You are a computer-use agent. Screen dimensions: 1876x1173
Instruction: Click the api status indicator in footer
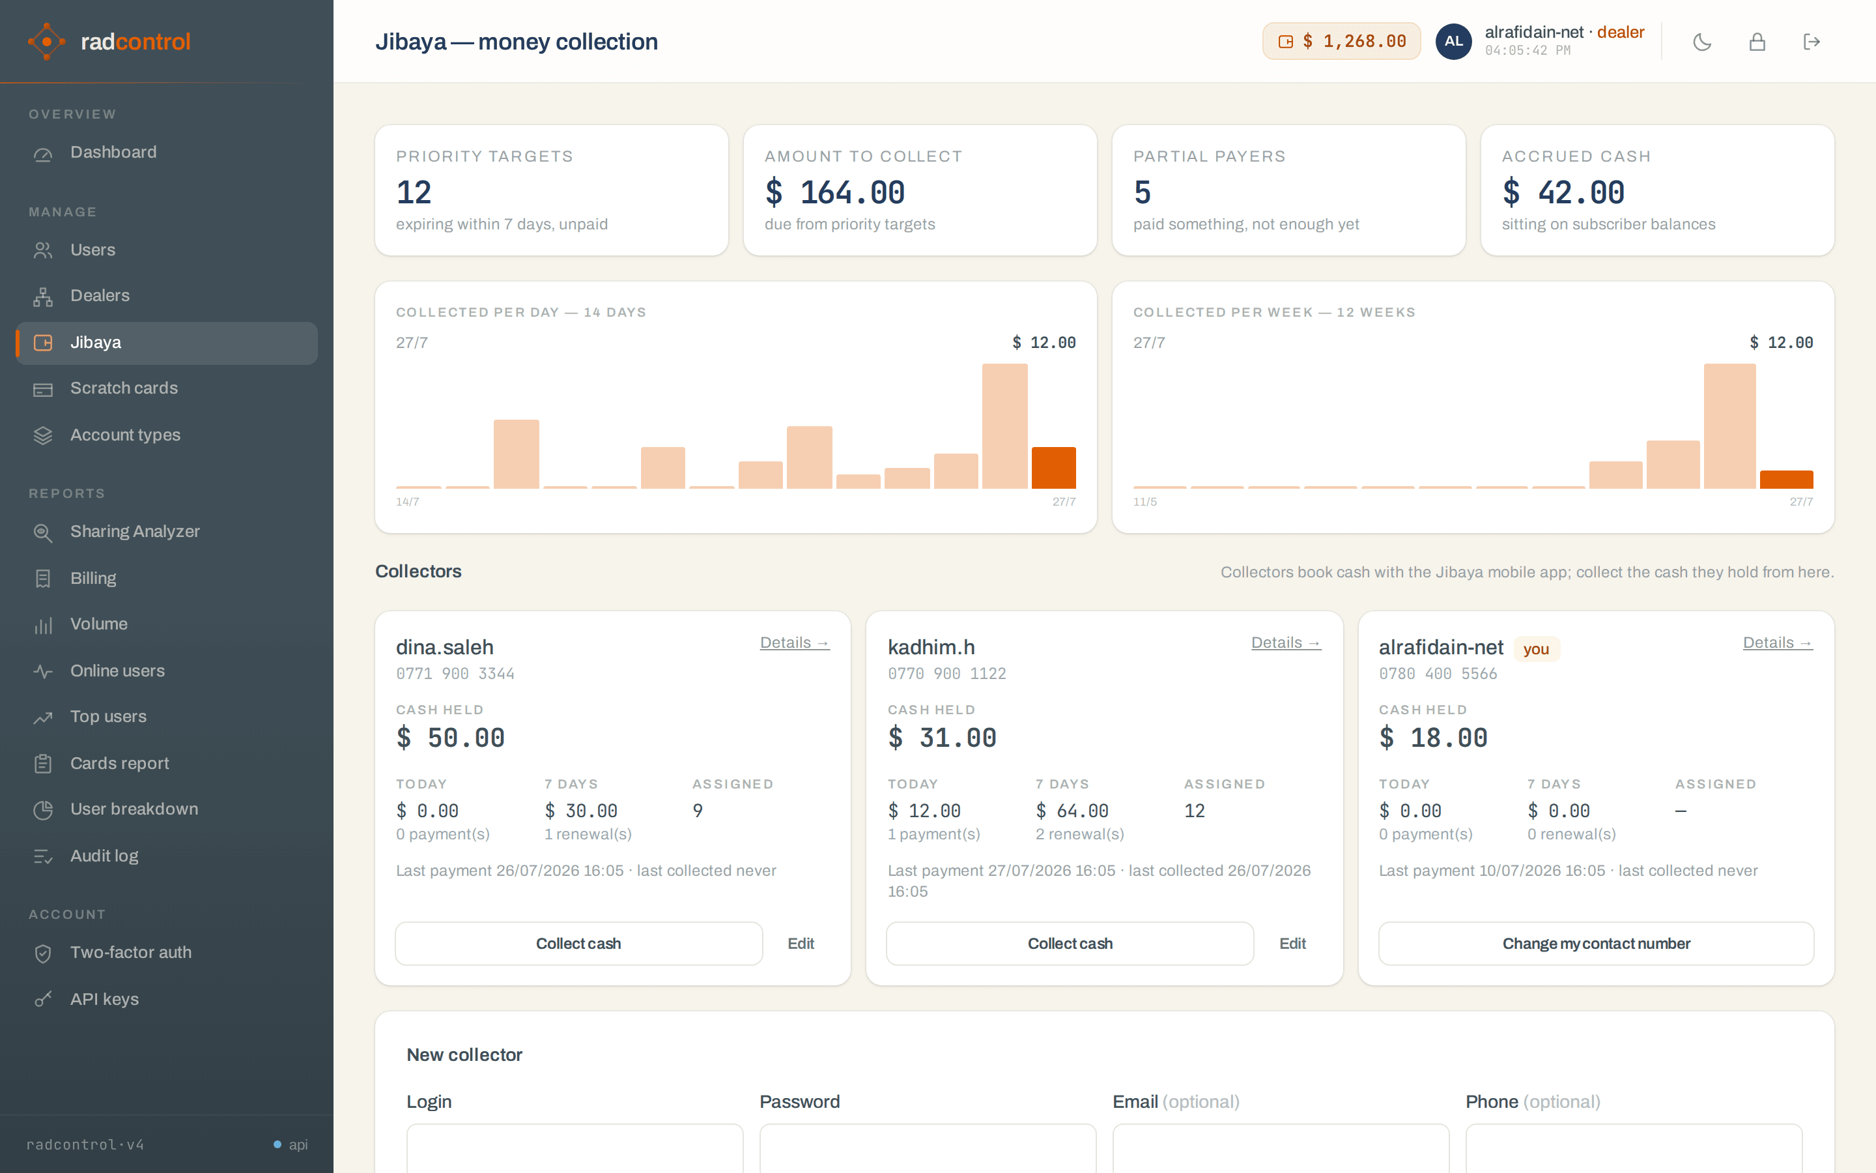coord(291,1144)
